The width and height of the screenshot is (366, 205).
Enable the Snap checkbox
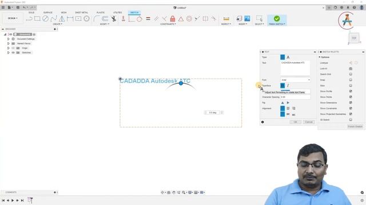[351, 80]
